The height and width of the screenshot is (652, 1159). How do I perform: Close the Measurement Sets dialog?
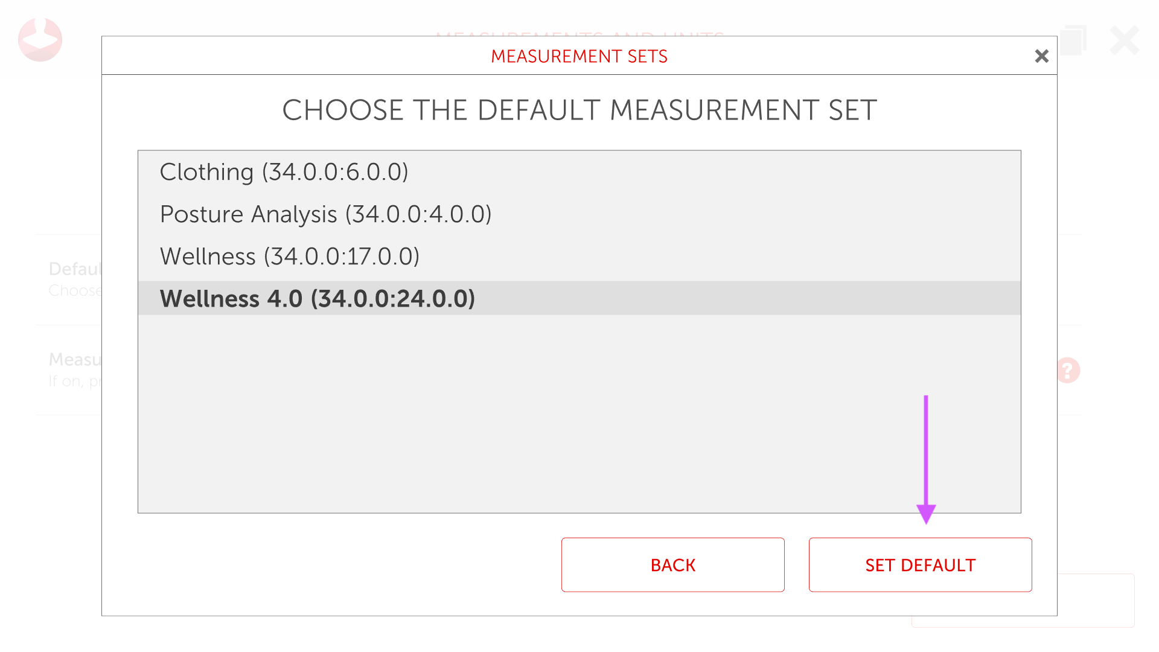(1041, 56)
